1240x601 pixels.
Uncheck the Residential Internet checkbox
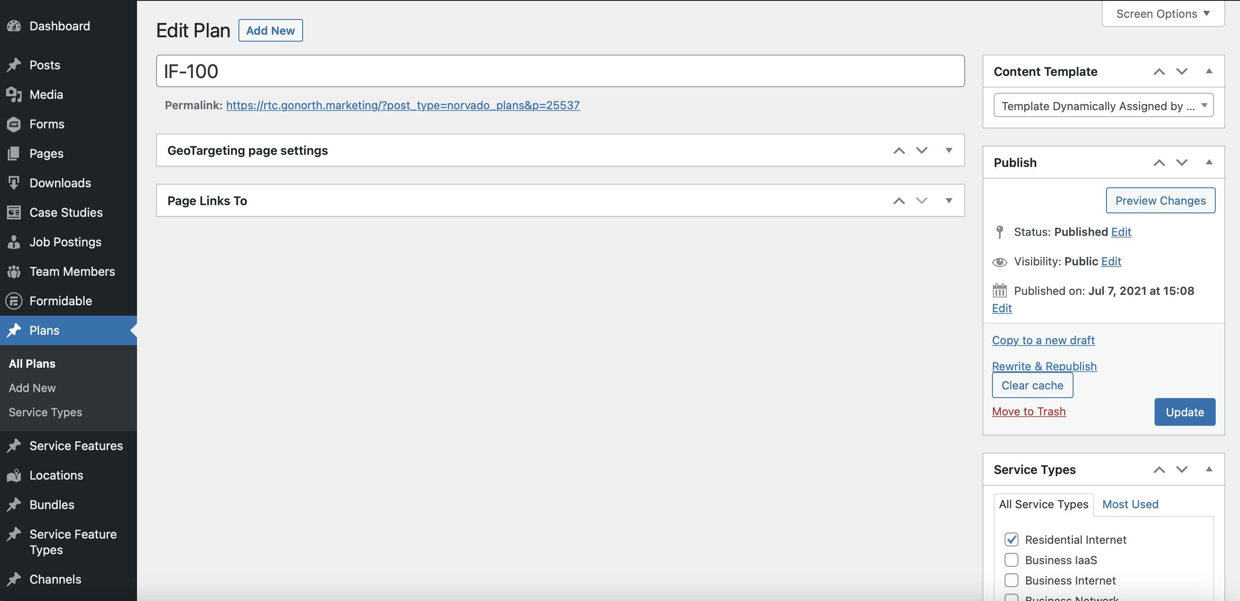pyautogui.click(x=1011, y=539)
